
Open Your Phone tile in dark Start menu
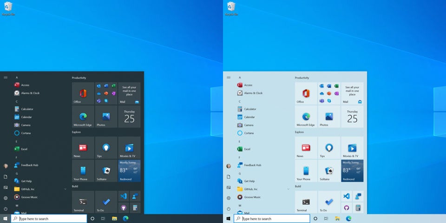(83, 171)
